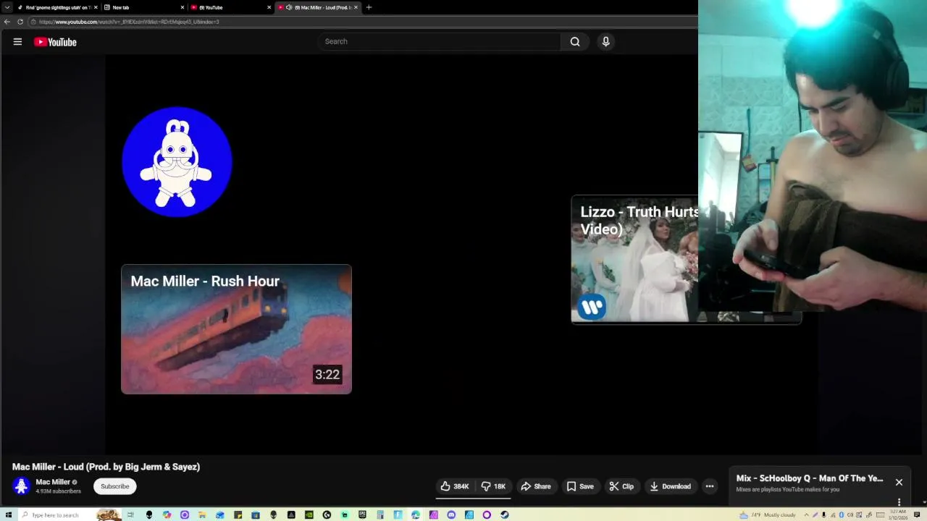Mute the tab via speaker icon
The width and height of the screenshot is (927, 521).
289,7
